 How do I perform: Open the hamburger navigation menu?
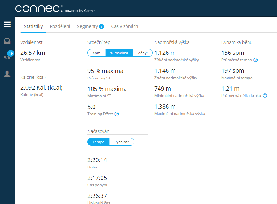(7, 25)
